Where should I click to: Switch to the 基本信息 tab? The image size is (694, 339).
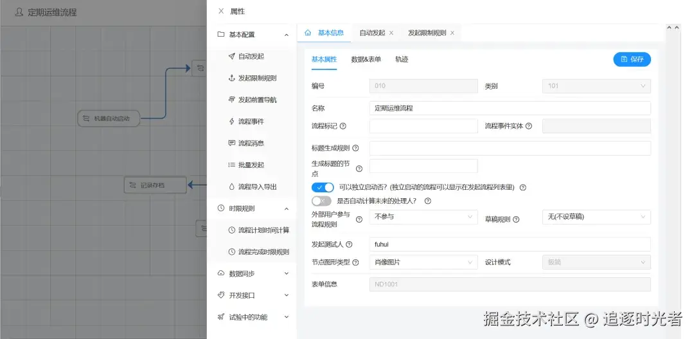coord(324,33)
